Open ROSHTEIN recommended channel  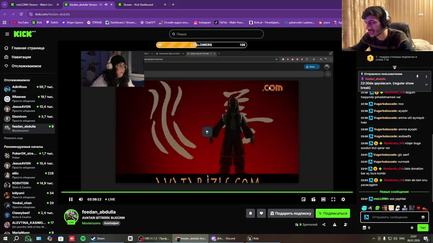pos(29,185)
